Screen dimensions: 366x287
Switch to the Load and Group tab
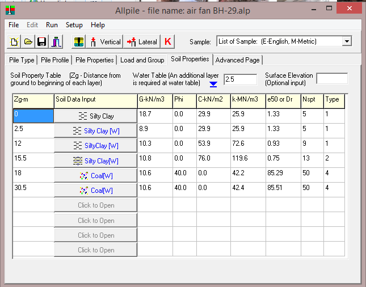[x=142, y=60]
